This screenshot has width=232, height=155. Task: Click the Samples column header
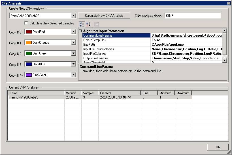pos(90,93)
